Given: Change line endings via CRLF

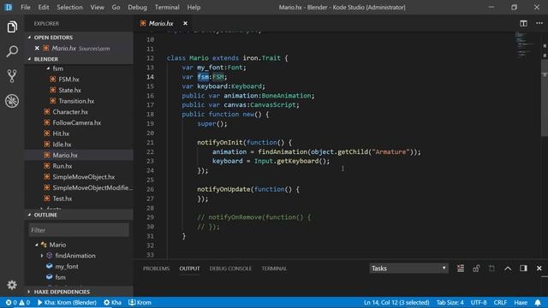Looking at the screenshot, I should tap(500, 302).
